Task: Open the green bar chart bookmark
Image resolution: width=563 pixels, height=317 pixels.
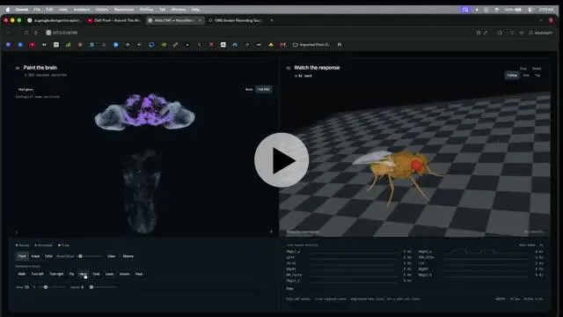Action: coord(68,45)
